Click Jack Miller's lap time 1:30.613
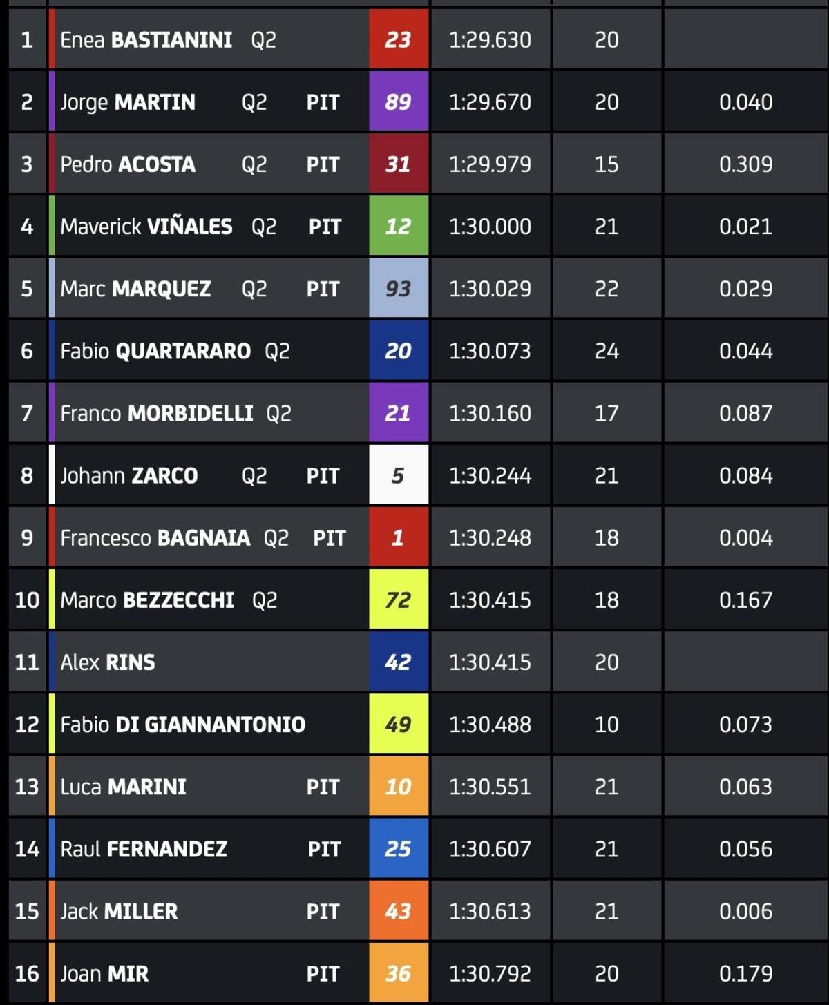The height and width of the screenshot is (1005, 829). click(x=490, y=911)
